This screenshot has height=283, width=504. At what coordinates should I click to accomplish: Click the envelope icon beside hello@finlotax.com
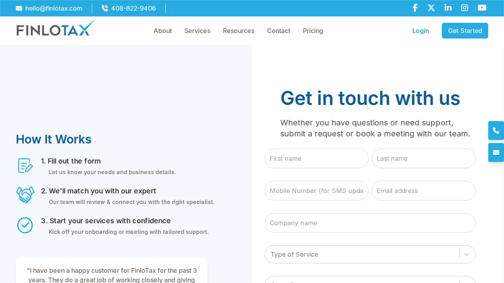[19, 8]
